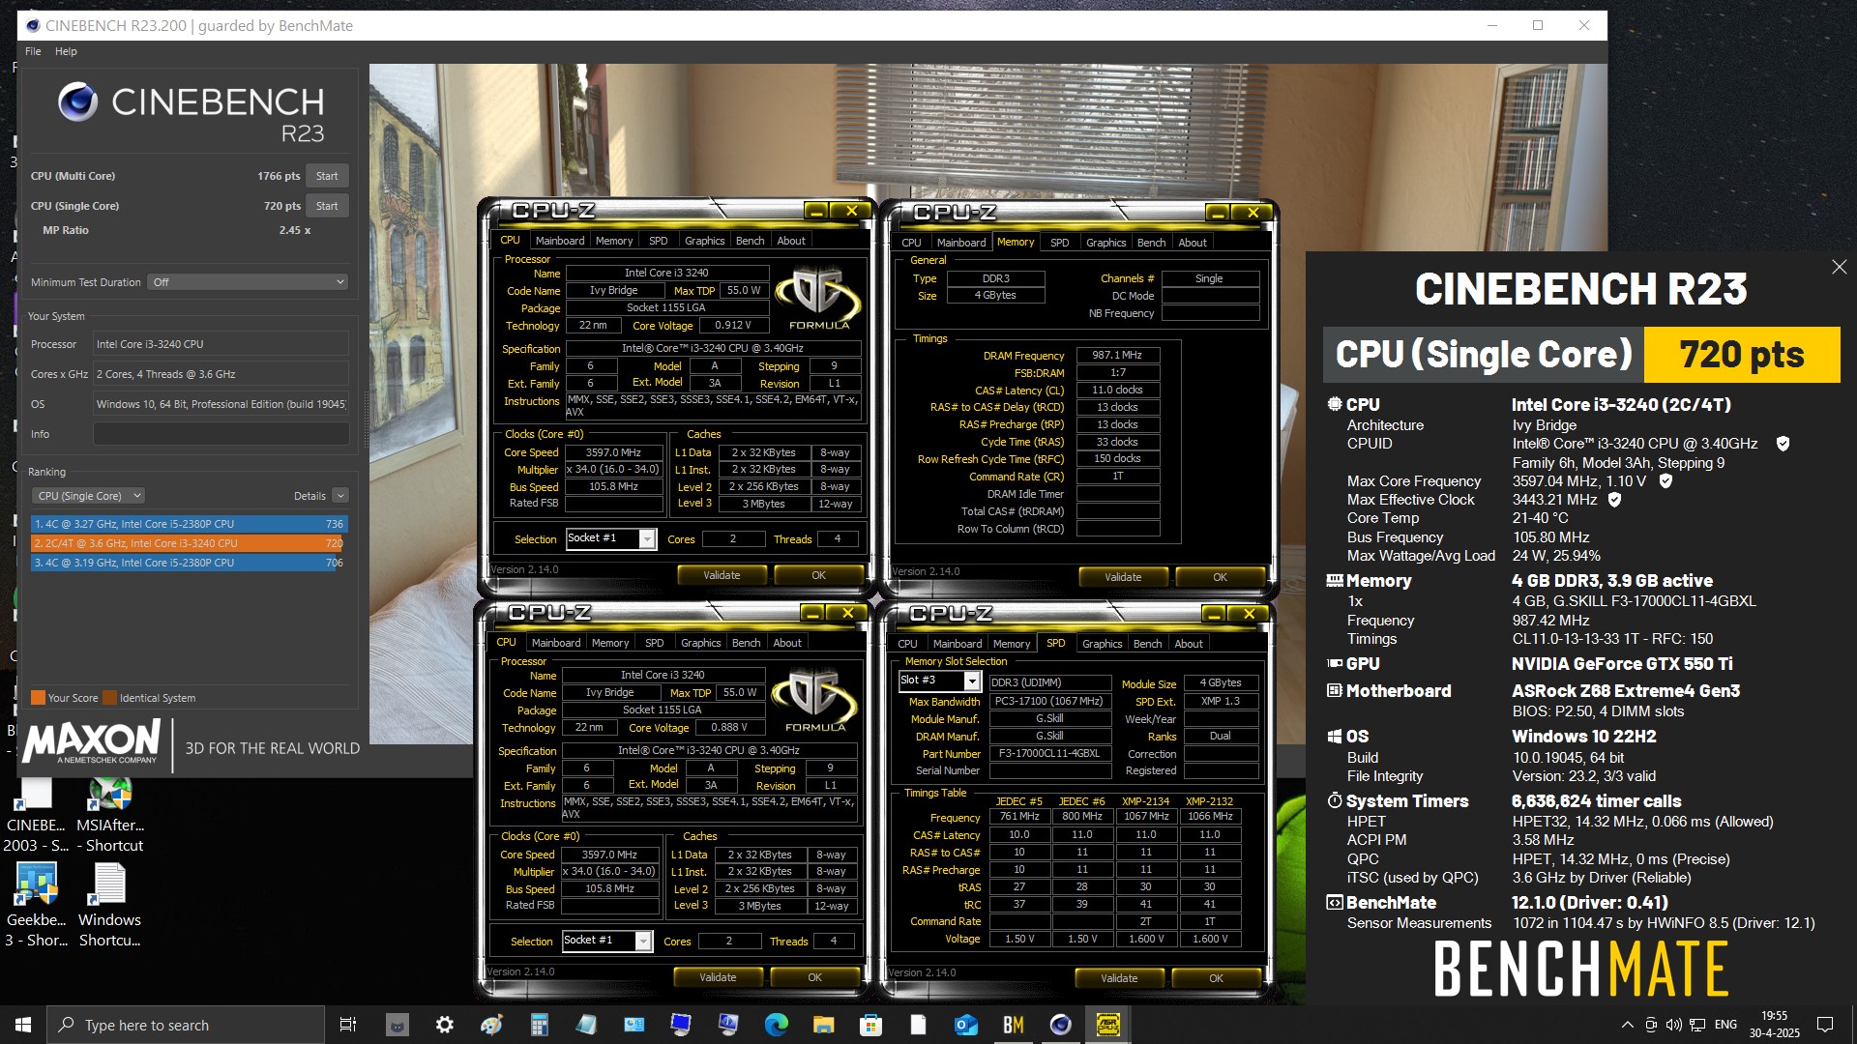This screenshot has width=1857, height=1044.
Task: Click OK in bottom-left CPU-Z window
Action: point(814,977)
